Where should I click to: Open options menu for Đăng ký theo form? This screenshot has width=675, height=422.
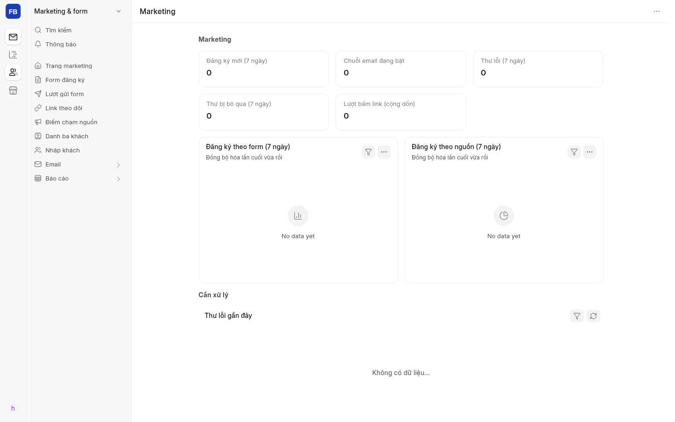pyautogui.click(x=384, y=152)
